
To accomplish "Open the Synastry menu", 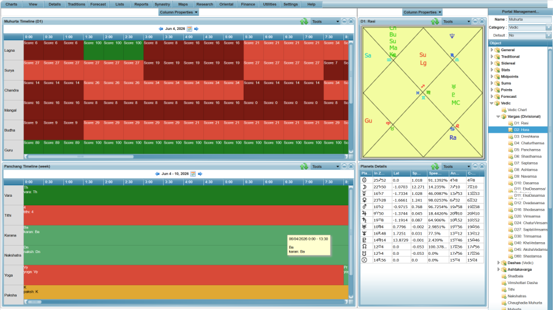I will (162, 4).
